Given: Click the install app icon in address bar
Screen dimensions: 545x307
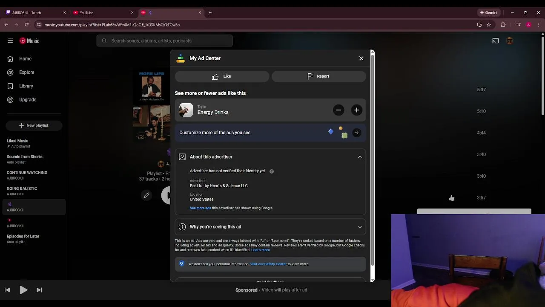Looking at the screenshot, I should 479,25.
